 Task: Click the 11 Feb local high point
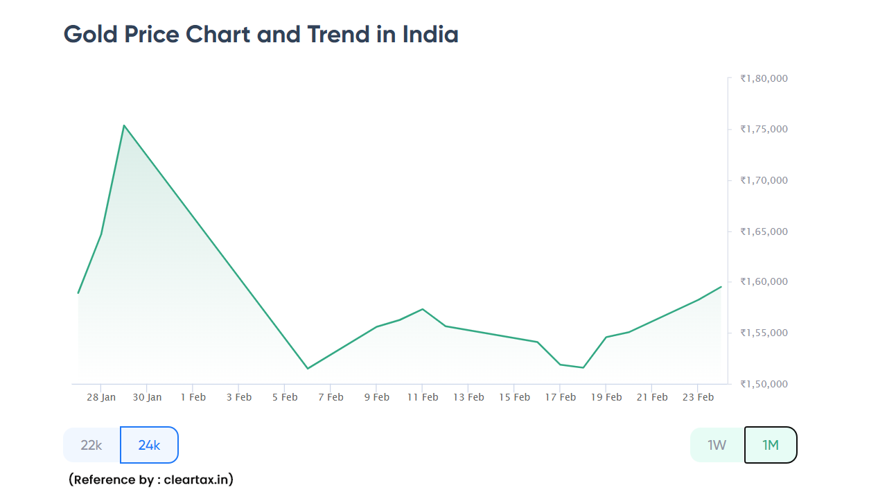click(x=423, y=310)
